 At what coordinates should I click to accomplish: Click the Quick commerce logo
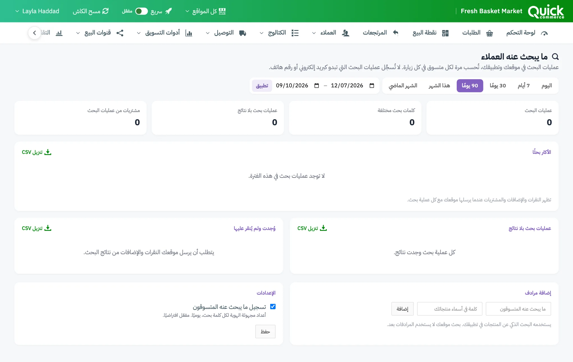pyautogui.click(x=546, y=12)
